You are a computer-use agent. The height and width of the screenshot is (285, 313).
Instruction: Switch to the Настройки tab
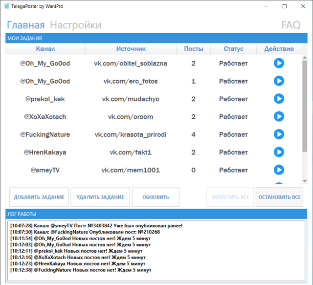76,25
